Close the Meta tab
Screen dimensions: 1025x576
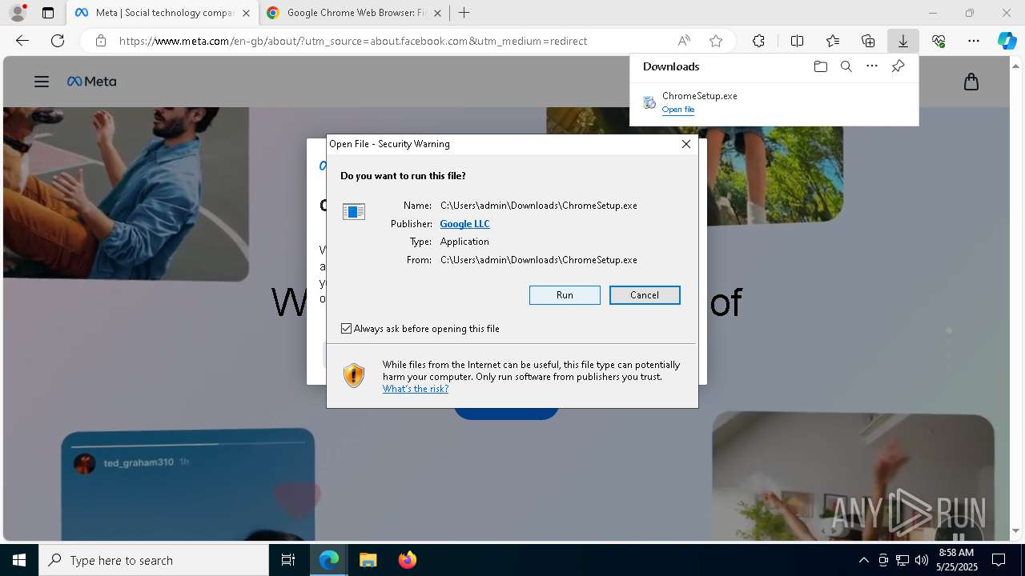coord(246,13)
